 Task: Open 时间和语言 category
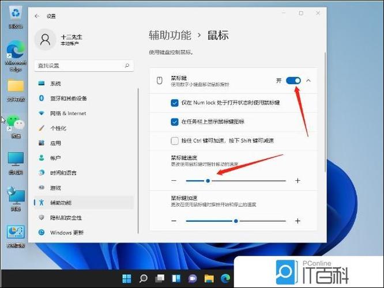click(84, 173)
